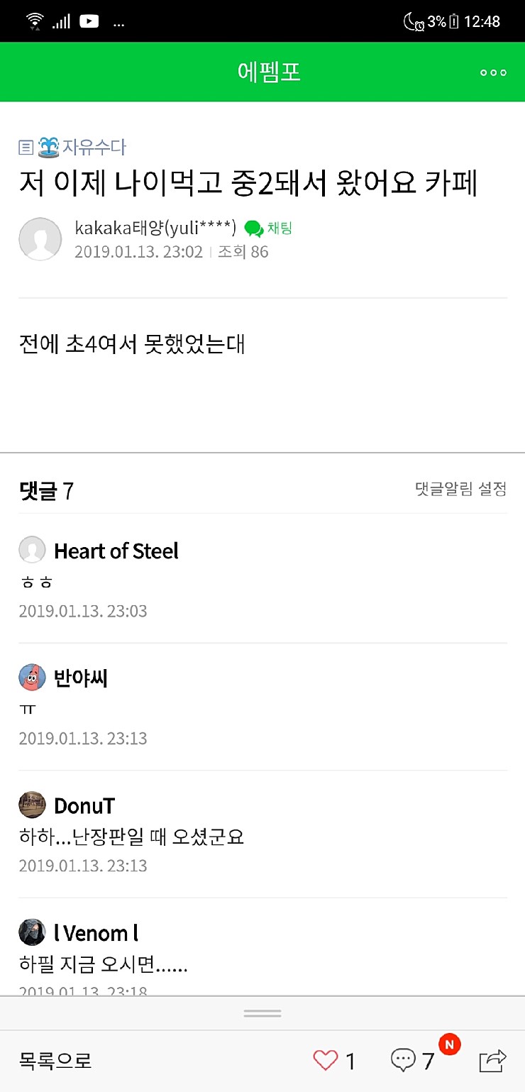Open 반야씨's Patrick profile picture
The height and width of the screenshot is (1092, 525).
32,678
